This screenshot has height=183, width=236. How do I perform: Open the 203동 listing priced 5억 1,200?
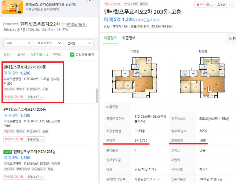coord(33,82)
